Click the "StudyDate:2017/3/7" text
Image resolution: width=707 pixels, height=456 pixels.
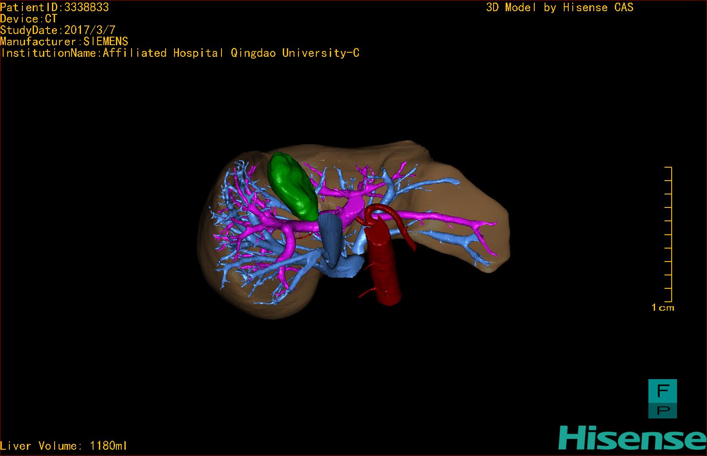click(58, 30)
